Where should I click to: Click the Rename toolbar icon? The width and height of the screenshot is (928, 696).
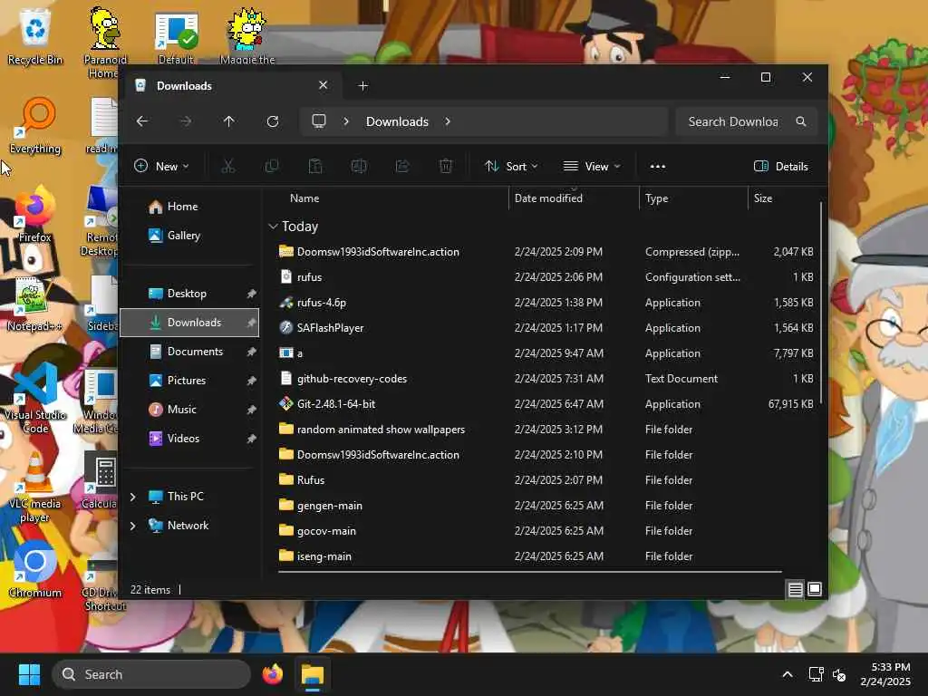[359, 167]
